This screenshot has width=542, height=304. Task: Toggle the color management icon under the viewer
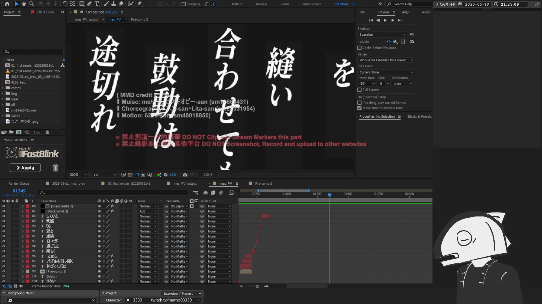coord(159,175)
